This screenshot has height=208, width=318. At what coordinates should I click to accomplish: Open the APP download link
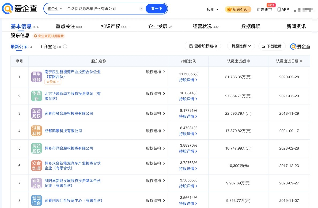point(283,9)
